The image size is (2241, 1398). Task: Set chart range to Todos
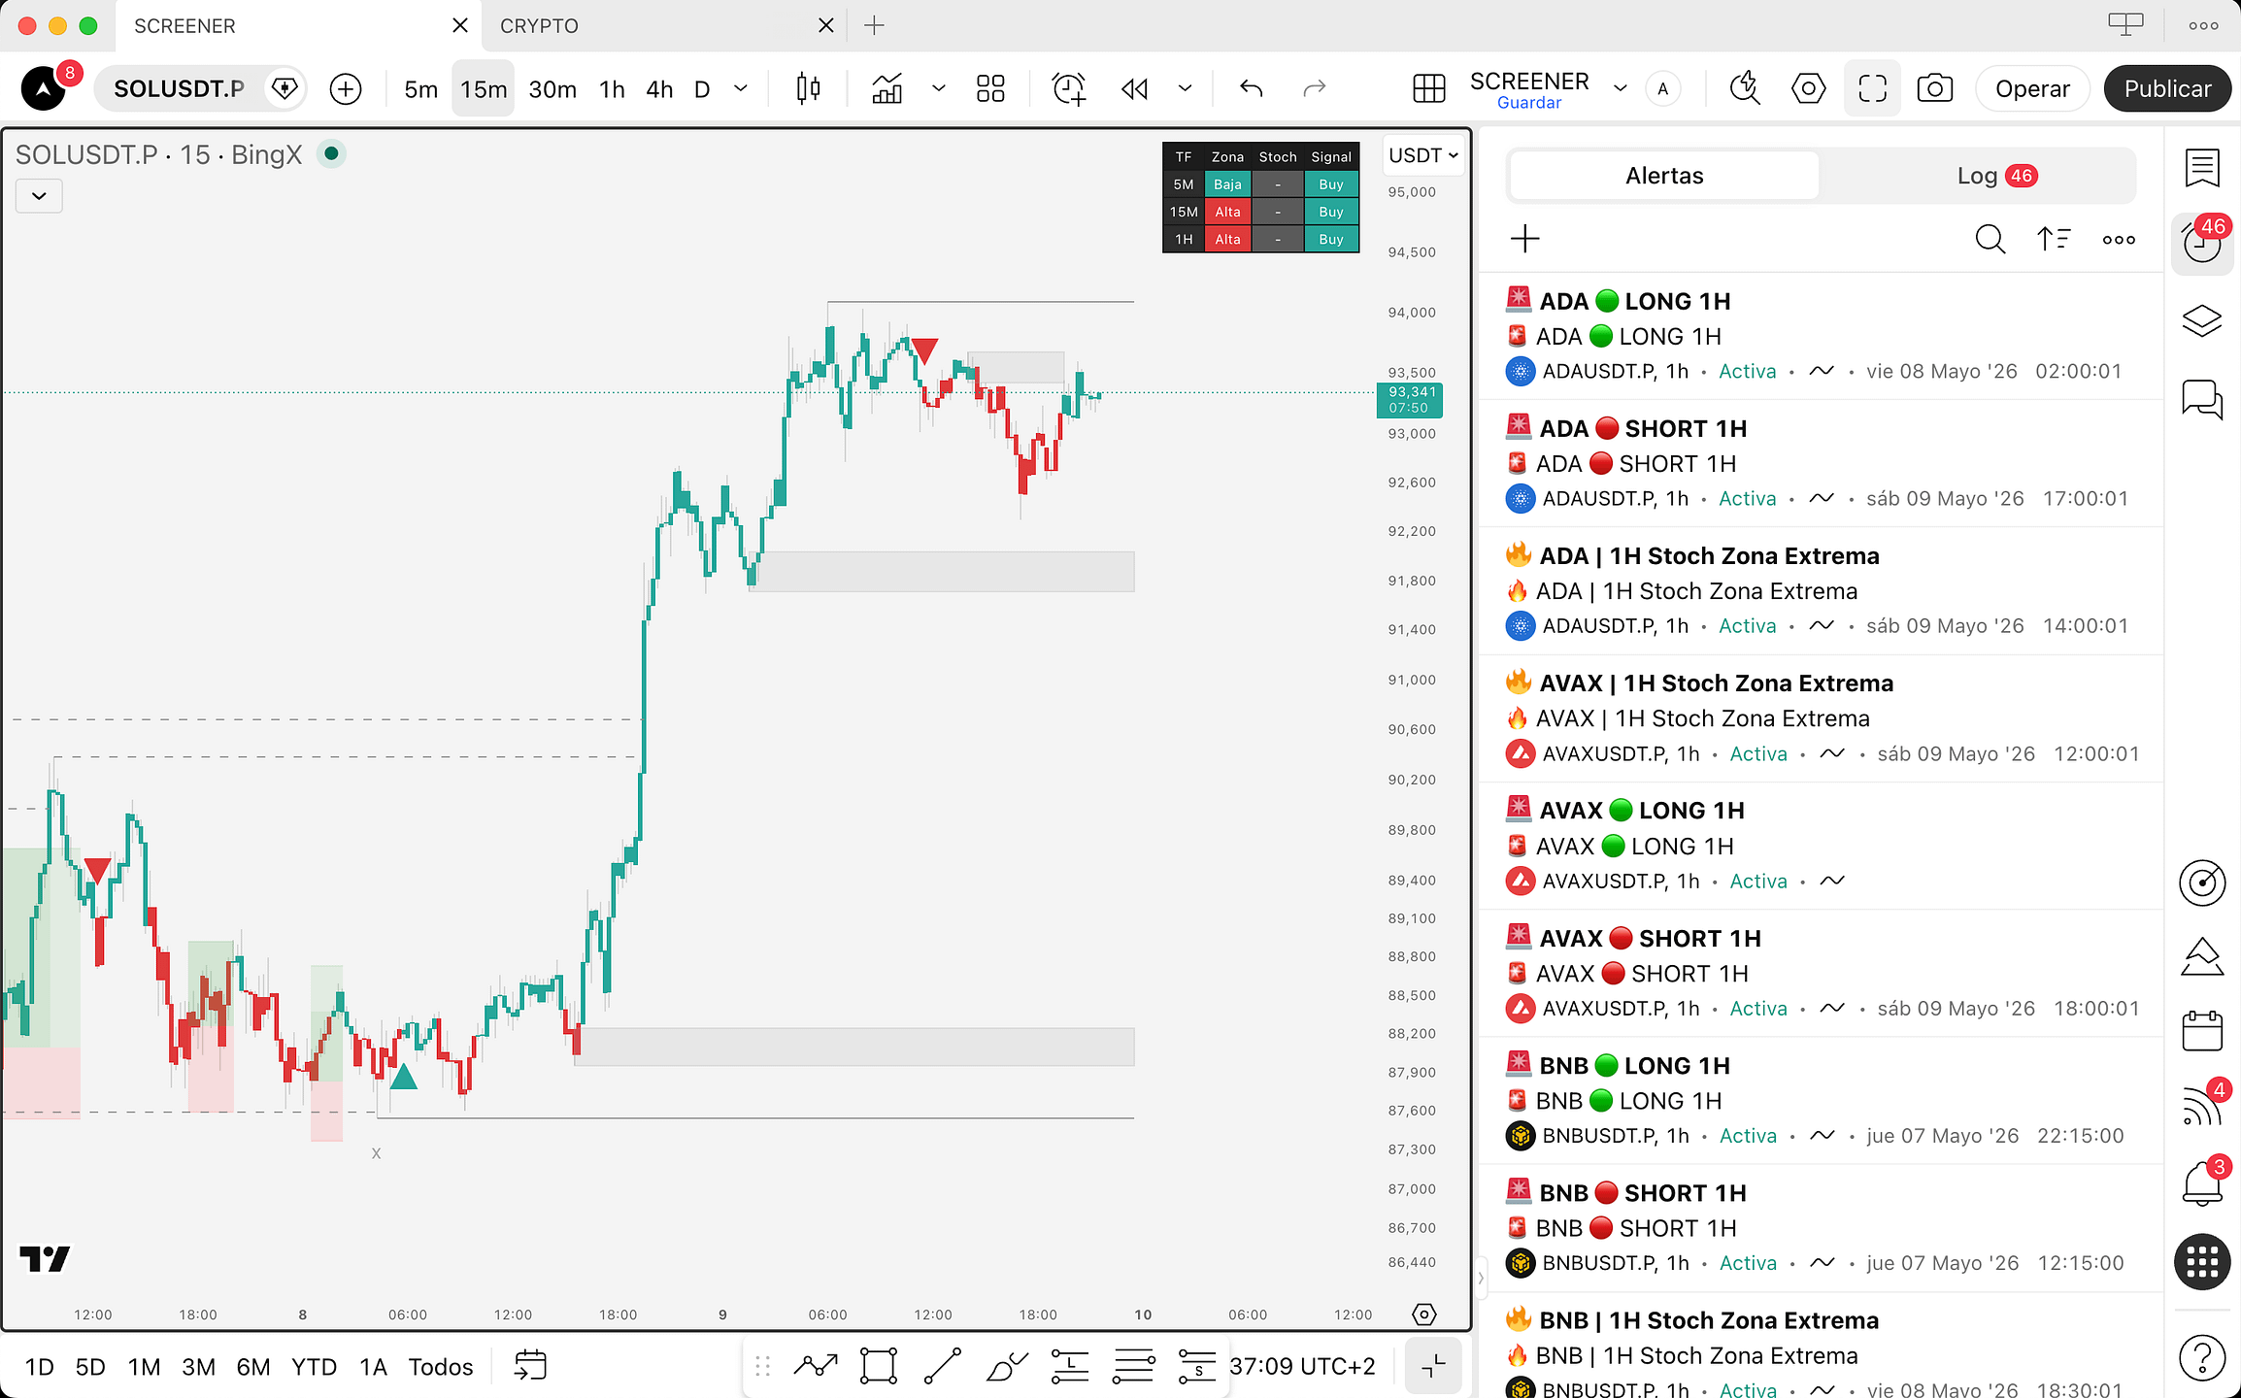click(x=441, y=1367)
